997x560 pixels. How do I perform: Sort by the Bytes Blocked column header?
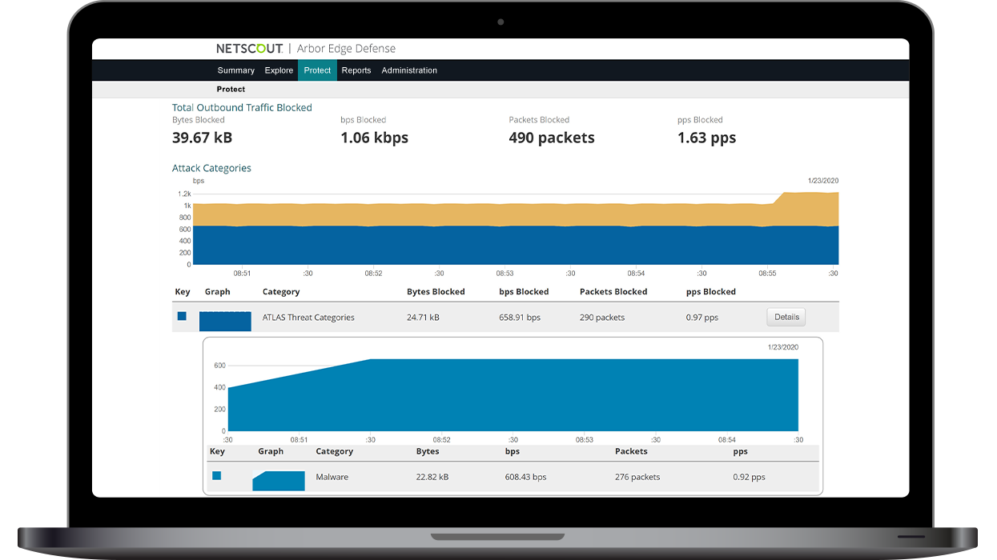[436, 291]
